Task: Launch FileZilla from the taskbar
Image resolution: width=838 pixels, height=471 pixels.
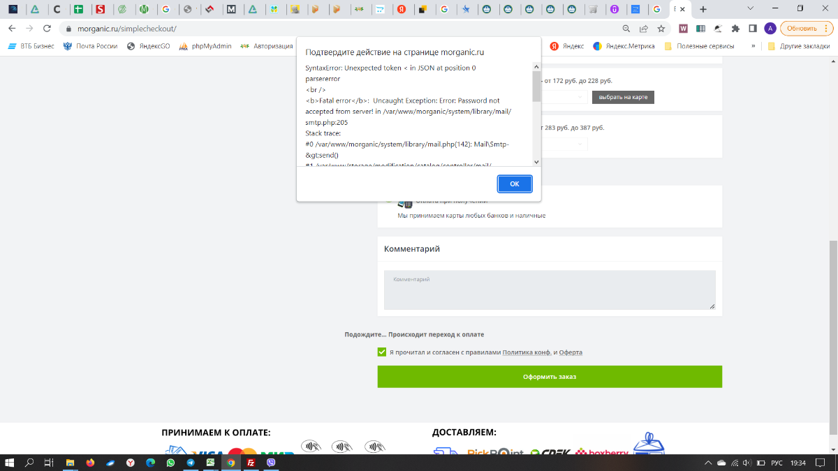Action: click(251, 463)
